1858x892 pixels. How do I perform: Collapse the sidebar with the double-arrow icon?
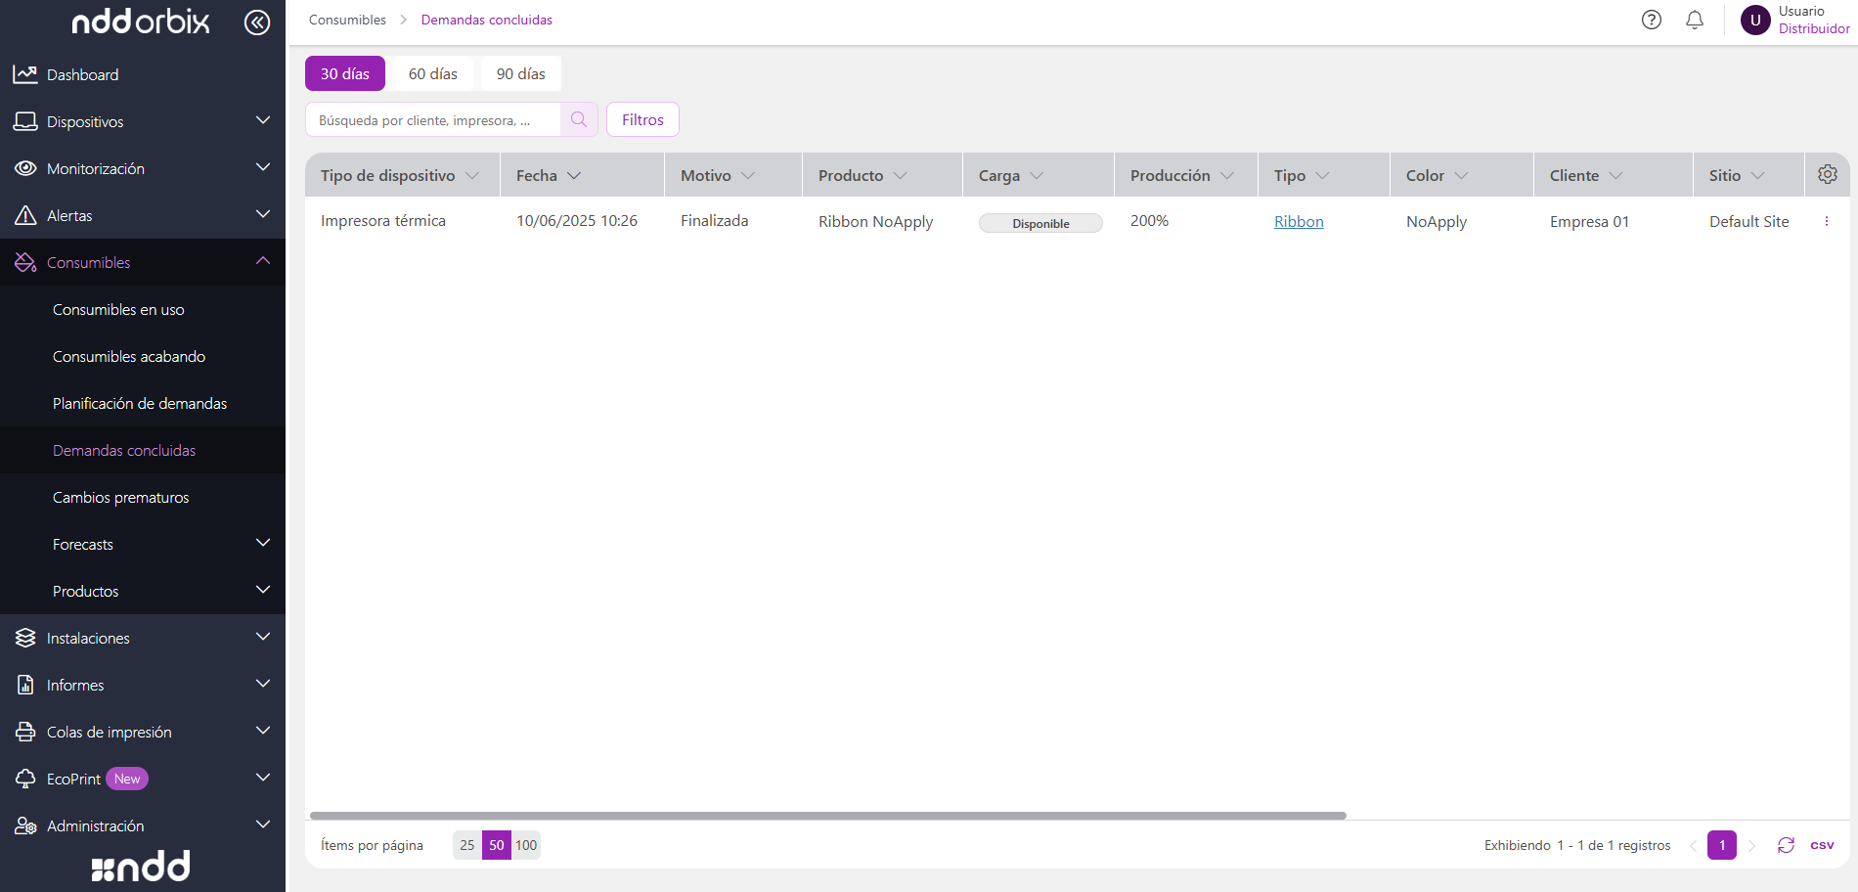pyautogui.click(x=257, y=22)
